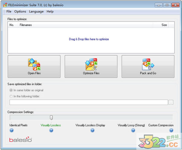Open the File menu
Image resolution: width=182 pixels, height=150 pixels.
9,11
